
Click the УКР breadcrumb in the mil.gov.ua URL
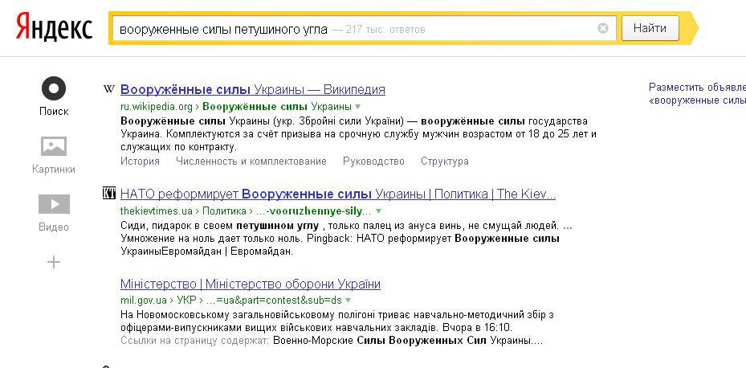pos(186,301)
